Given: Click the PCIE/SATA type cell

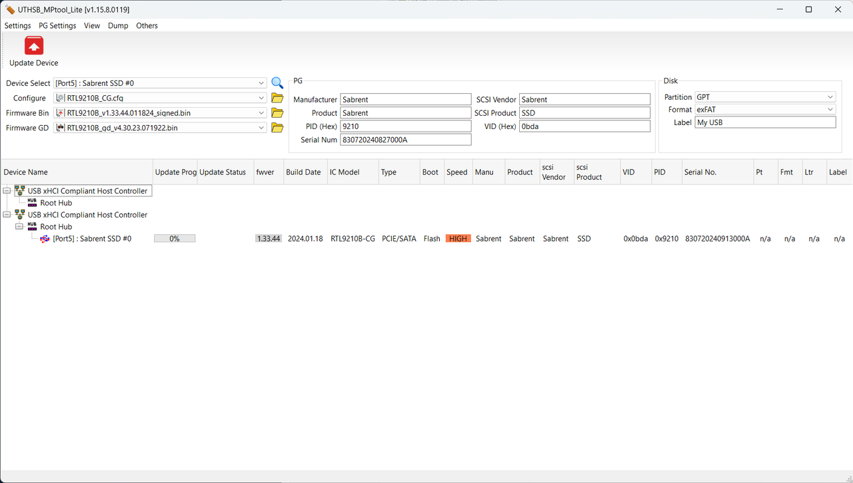Looking at the screenshot, I should (399, 239).
